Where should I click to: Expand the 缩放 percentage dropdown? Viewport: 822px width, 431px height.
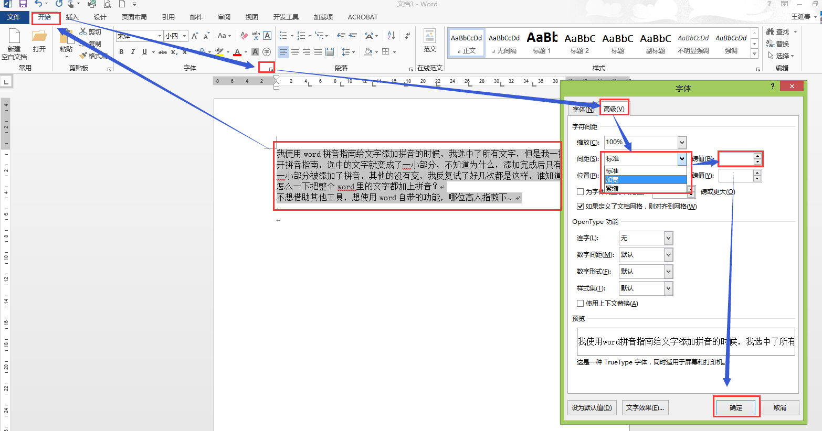pyautogui.click(x=682, y=142)
